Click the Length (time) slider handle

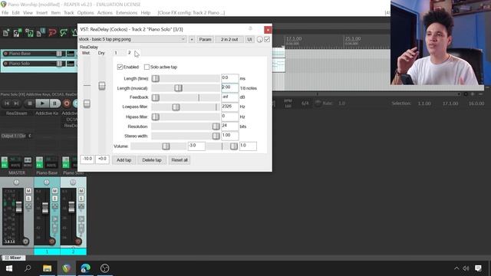point(156,78)
